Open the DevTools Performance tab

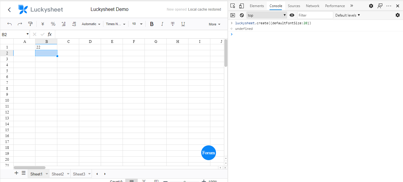point(335,6)
